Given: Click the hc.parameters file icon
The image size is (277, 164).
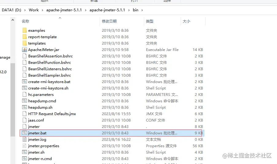Looking at the screenshot, I should (x=25, y=94).
